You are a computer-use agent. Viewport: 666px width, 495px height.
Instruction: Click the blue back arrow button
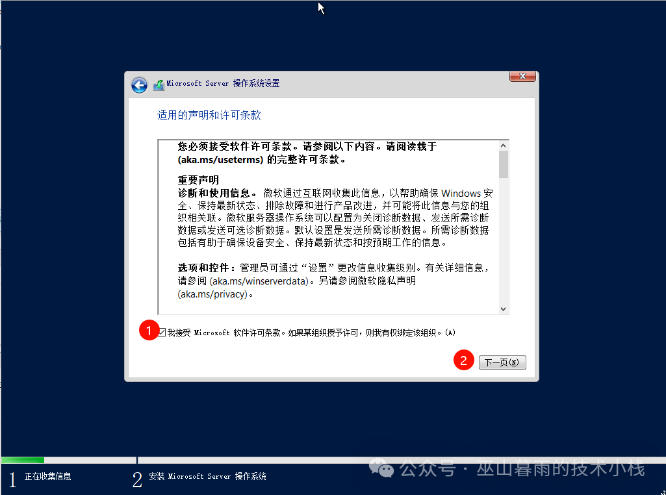(x=139, y=84)
